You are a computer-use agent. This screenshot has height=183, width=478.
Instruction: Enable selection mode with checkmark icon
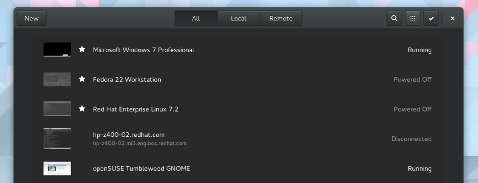click(431, 18)
